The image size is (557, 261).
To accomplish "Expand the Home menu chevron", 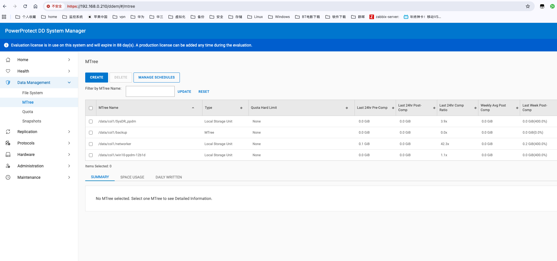I will coord(69,60).
